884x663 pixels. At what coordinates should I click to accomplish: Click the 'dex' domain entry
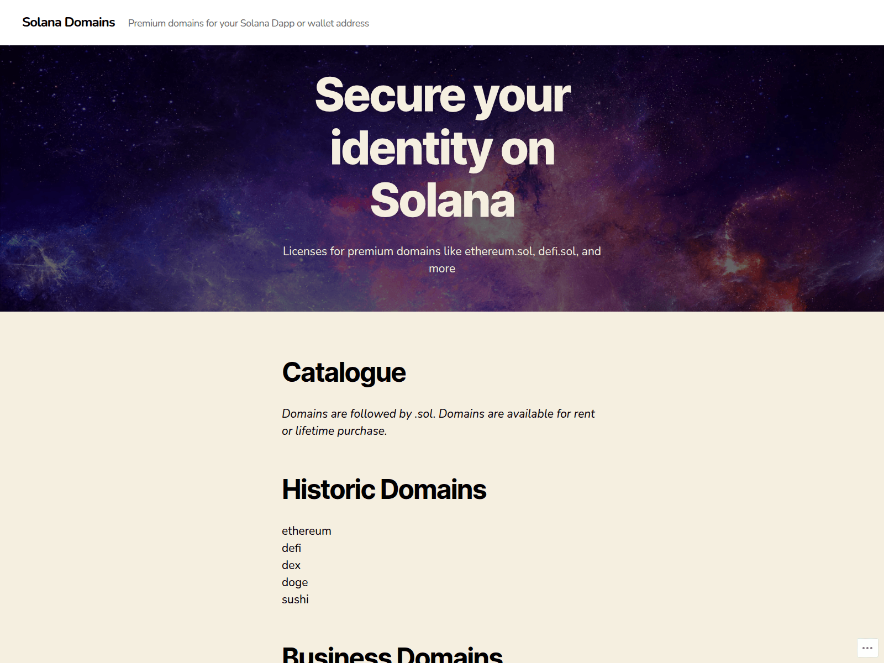(291, 565)
